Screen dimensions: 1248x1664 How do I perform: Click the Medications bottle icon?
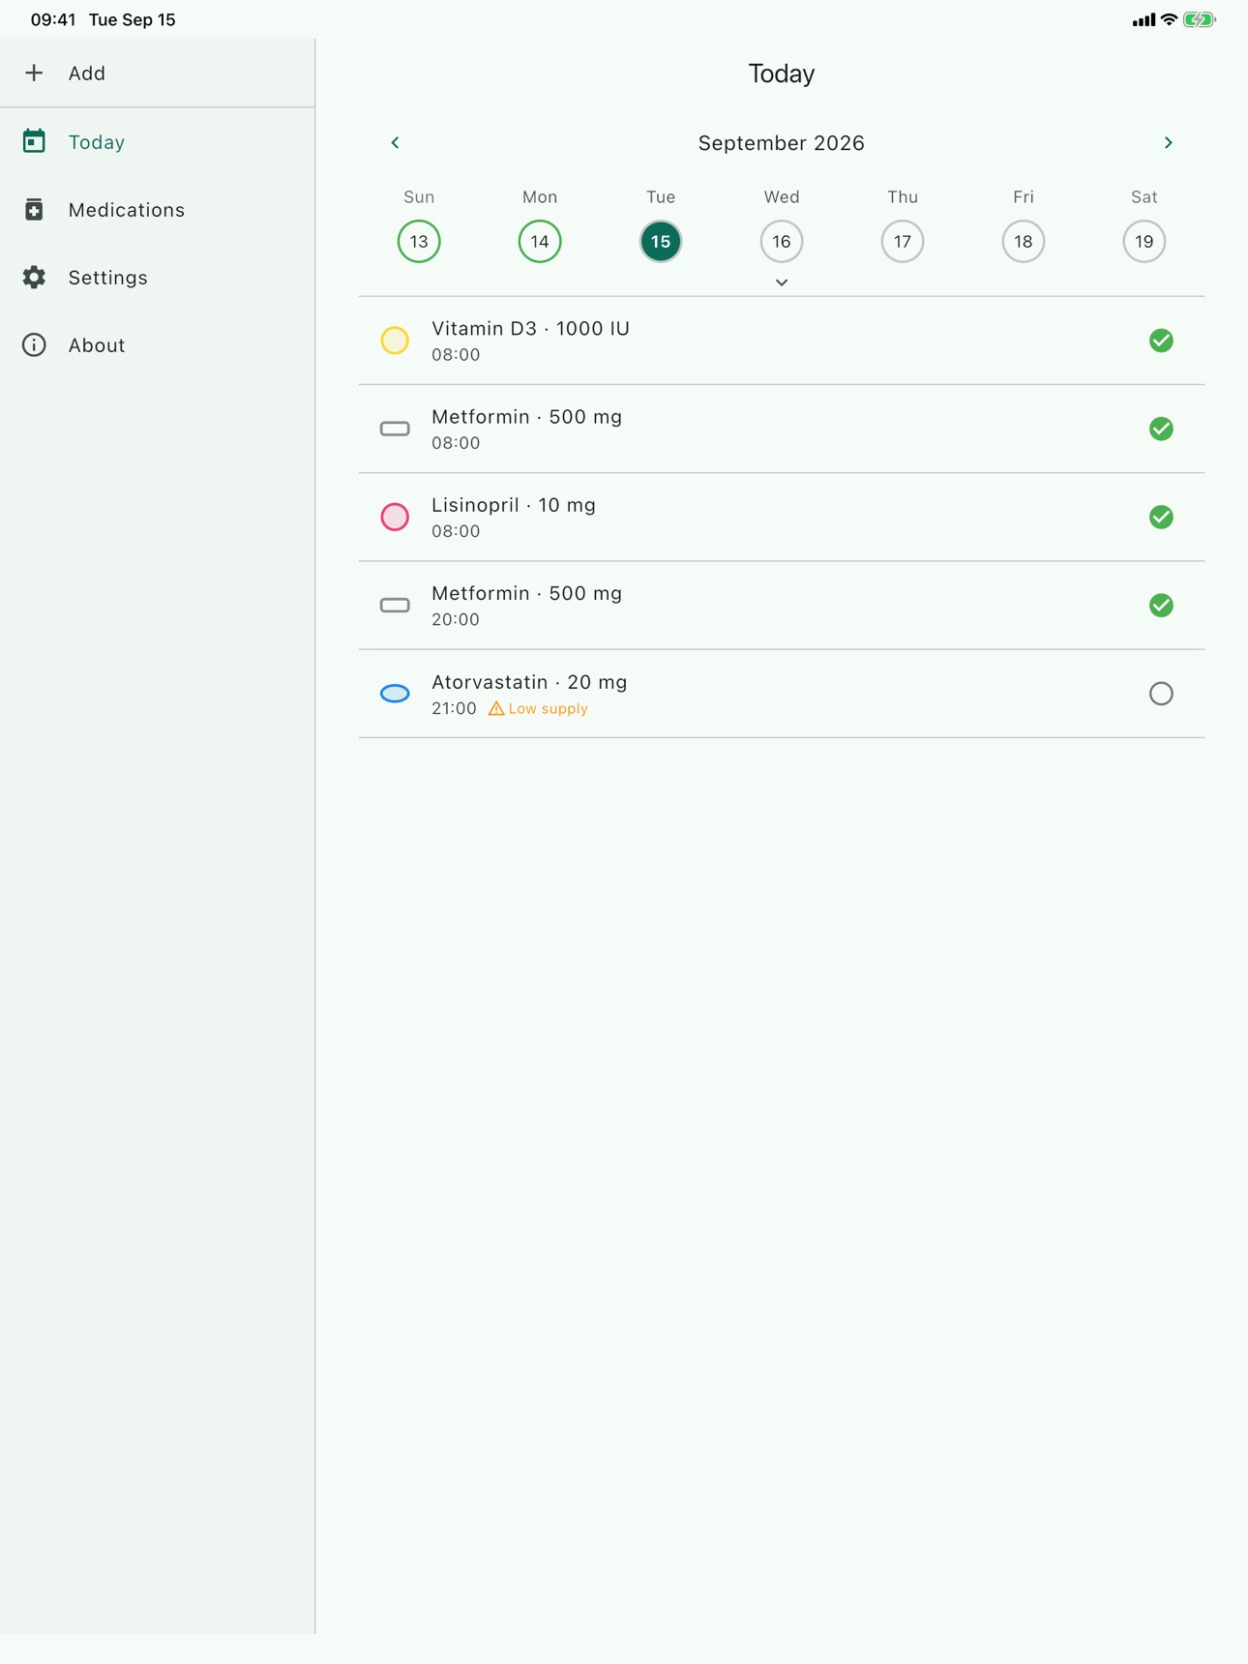coord(34,209)
